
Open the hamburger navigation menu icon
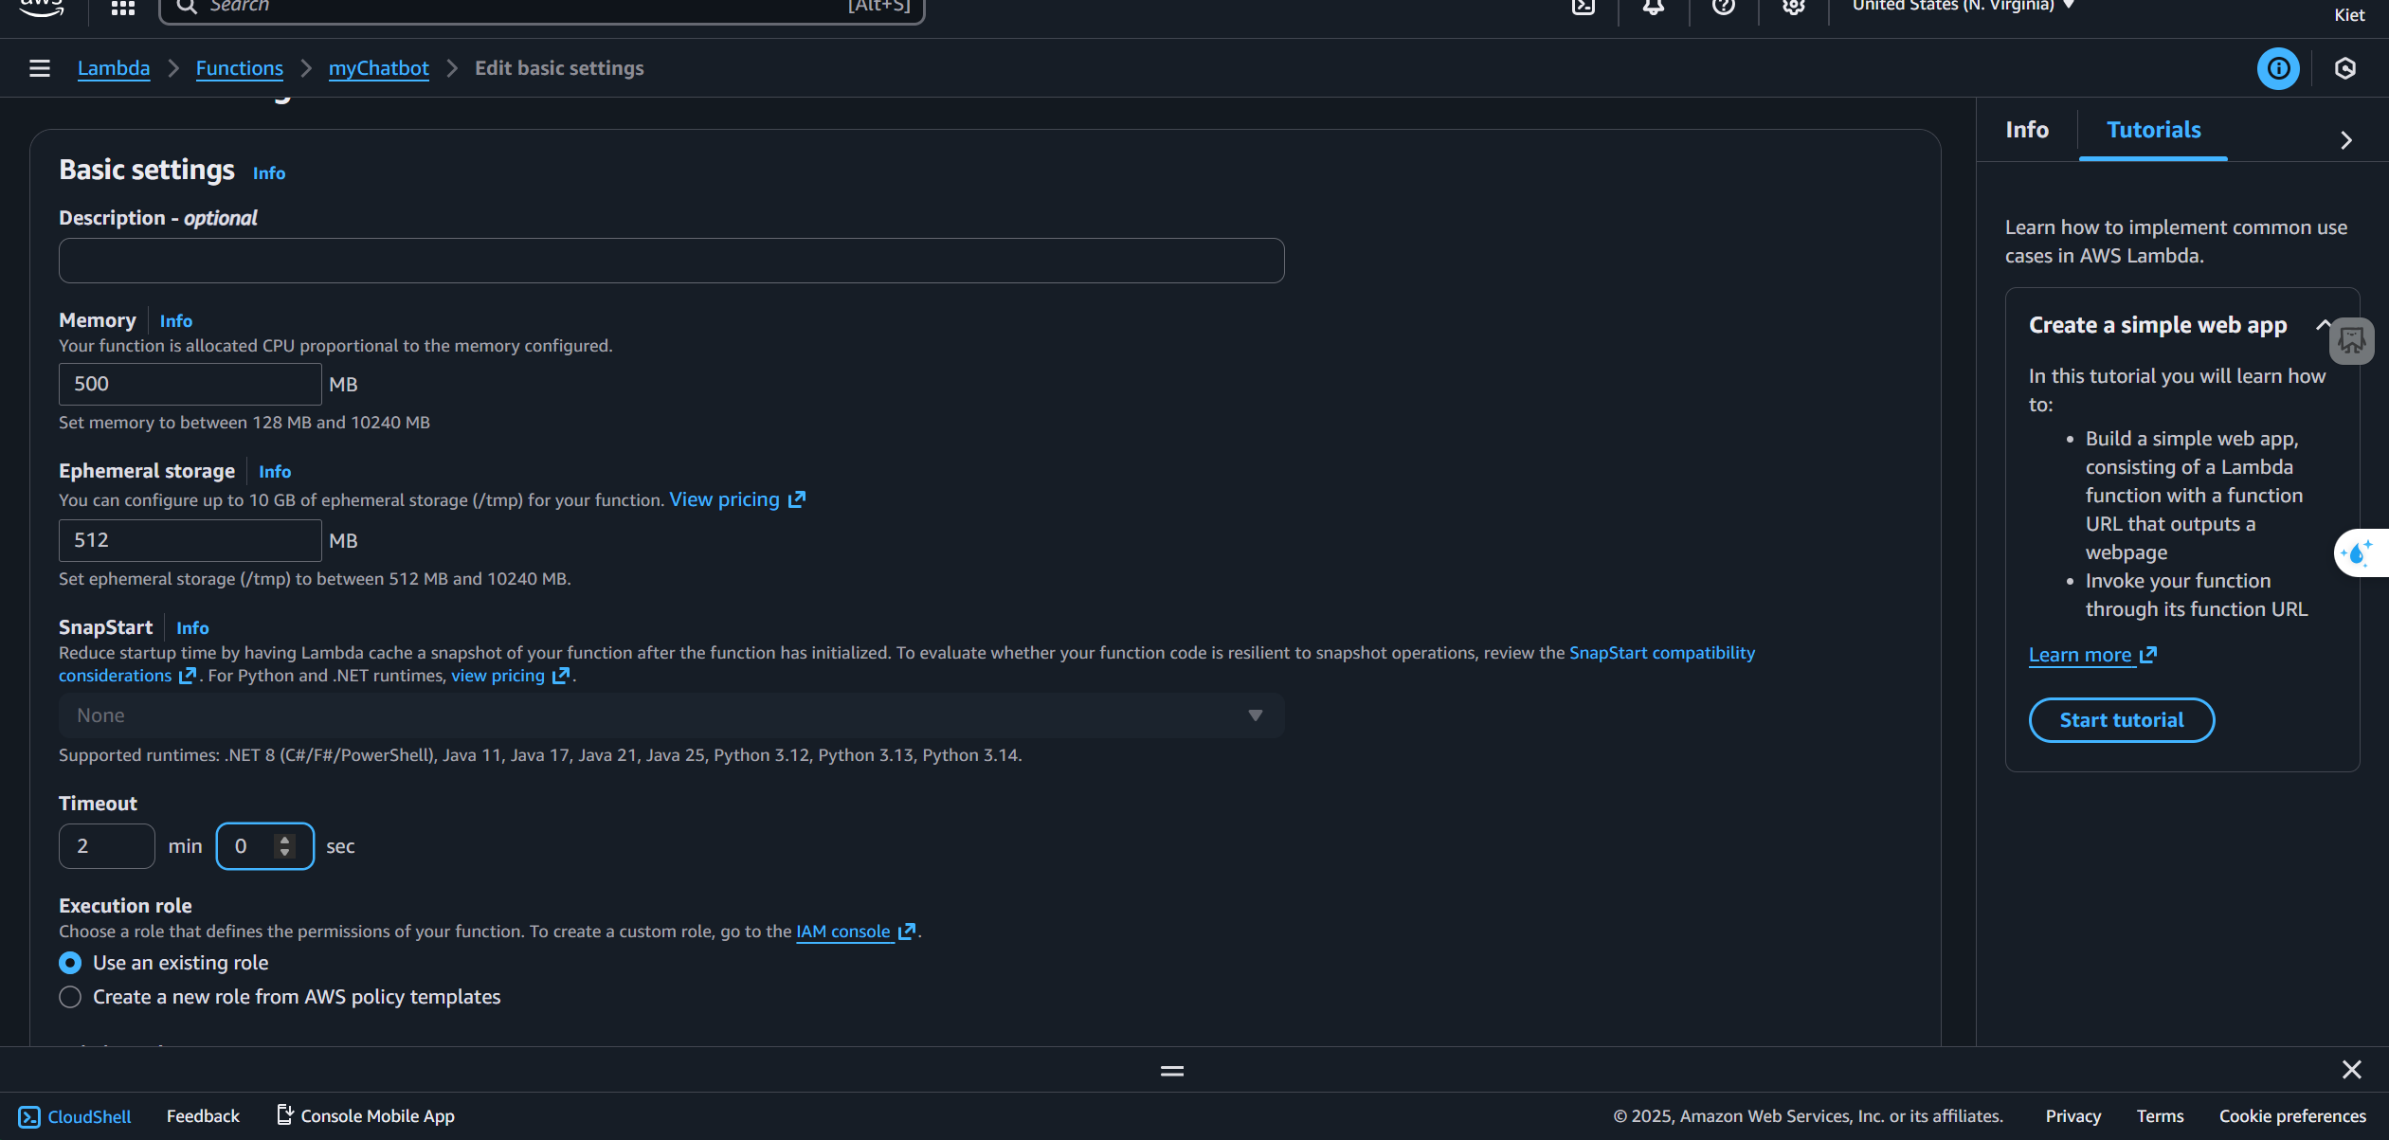click(x=39, y=68)
